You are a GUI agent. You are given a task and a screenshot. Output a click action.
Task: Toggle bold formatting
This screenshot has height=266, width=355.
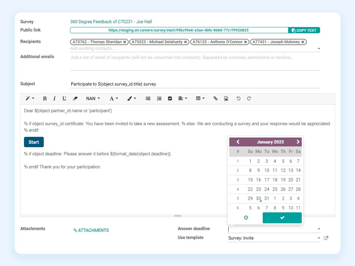(45, 98)
